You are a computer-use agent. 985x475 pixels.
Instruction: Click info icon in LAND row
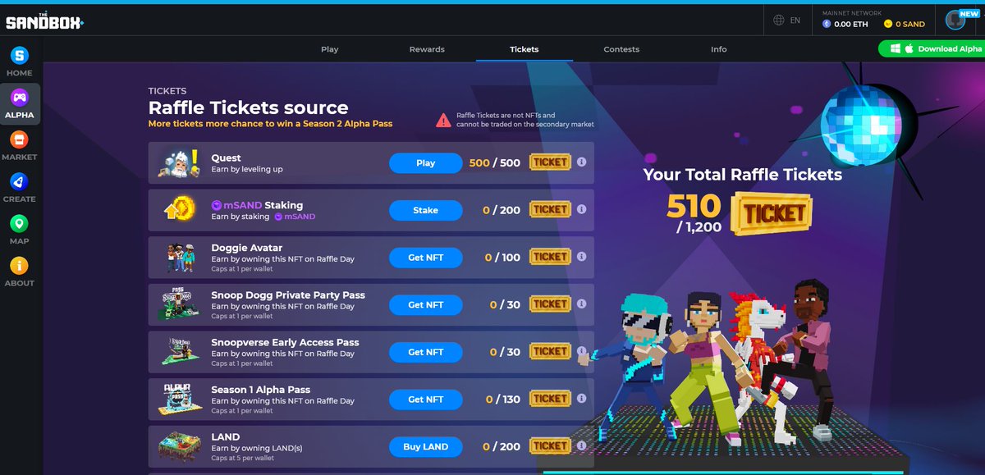581,446
